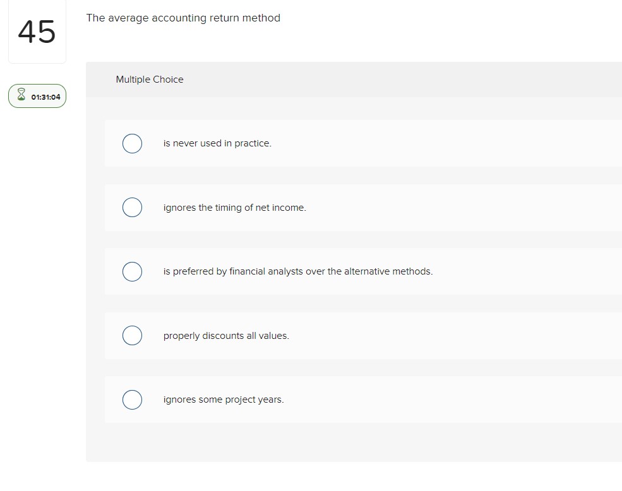The width and height of the screenshot is (622, 491).
Task: Click the question number 45 box
Action: pos(37,32)
